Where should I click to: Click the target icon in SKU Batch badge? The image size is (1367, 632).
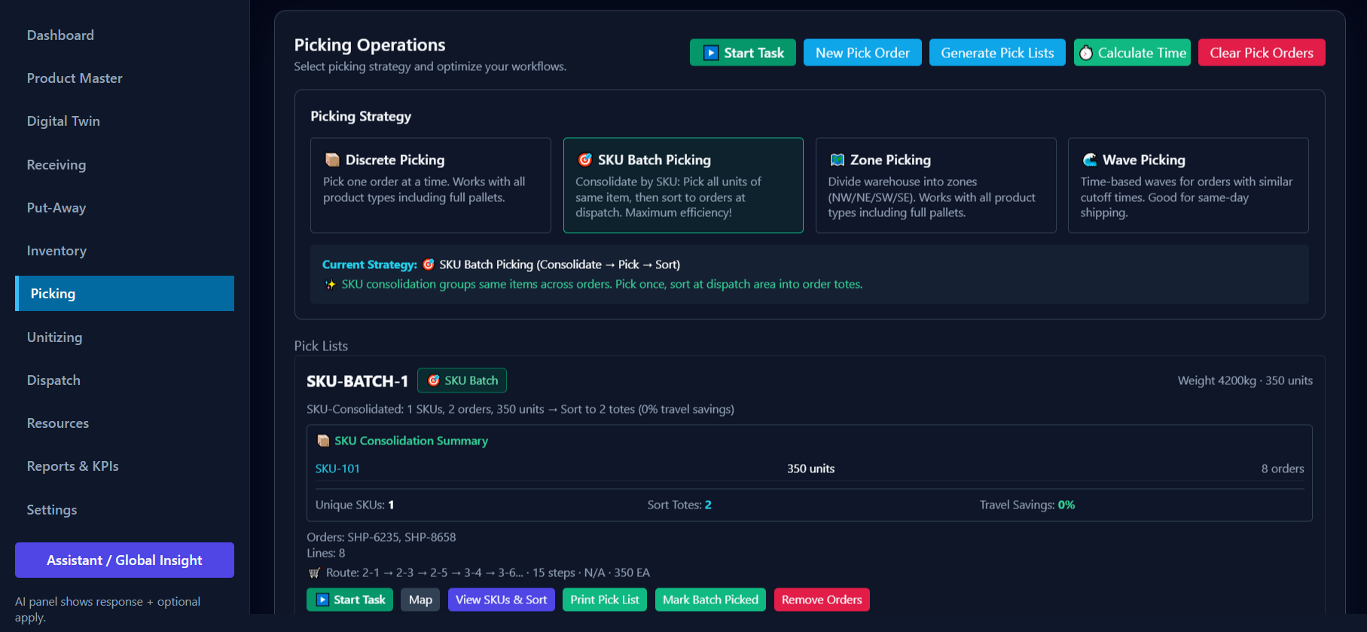coord(434,380)
